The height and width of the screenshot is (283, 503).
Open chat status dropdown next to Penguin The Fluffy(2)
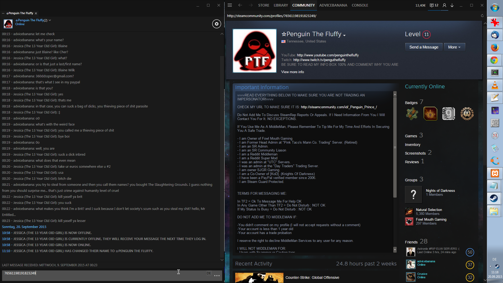point(50,20)
